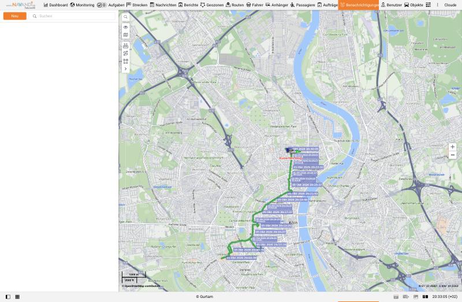Expand the map tools chevron

click(x=125, y=69)
